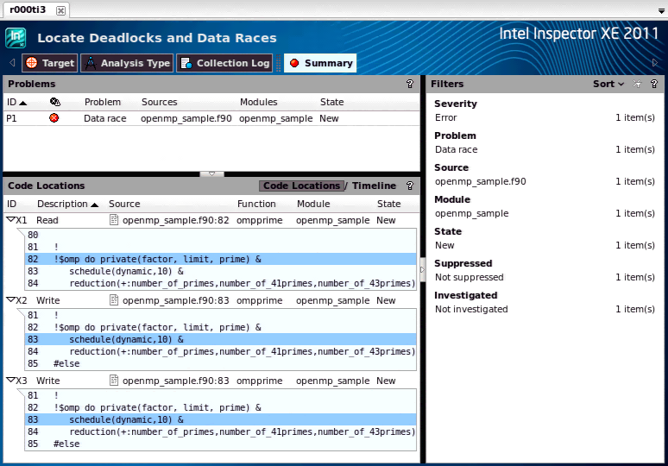Viewport: 668px width, 466px height.
Task: Open the Collection Log tab
Action: click(x=224, y=63)
